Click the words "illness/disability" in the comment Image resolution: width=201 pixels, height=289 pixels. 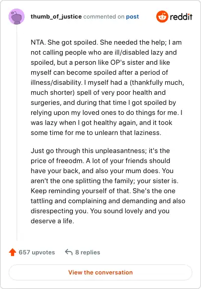pos(56,83)
